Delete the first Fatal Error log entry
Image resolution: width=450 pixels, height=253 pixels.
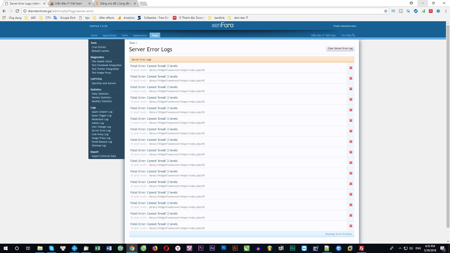[351, 68]
